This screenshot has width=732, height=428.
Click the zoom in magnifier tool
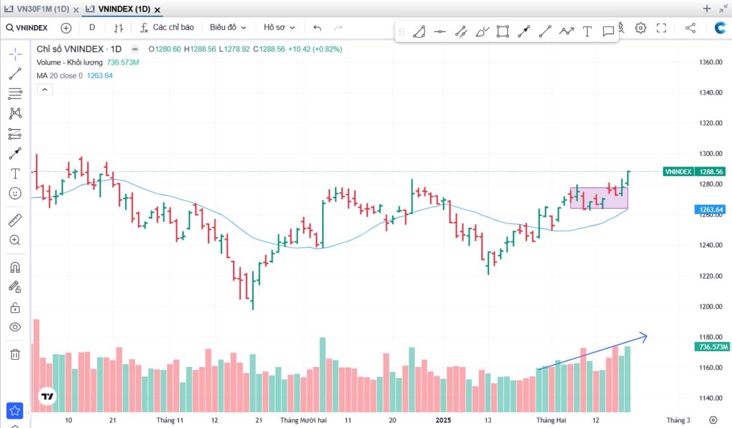(x=15, y=240)
